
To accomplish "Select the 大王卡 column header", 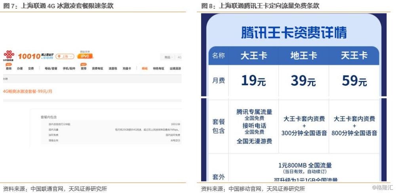I will pos(253,55).
